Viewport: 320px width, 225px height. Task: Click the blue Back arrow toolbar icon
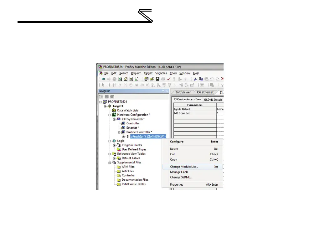(103, 79)
